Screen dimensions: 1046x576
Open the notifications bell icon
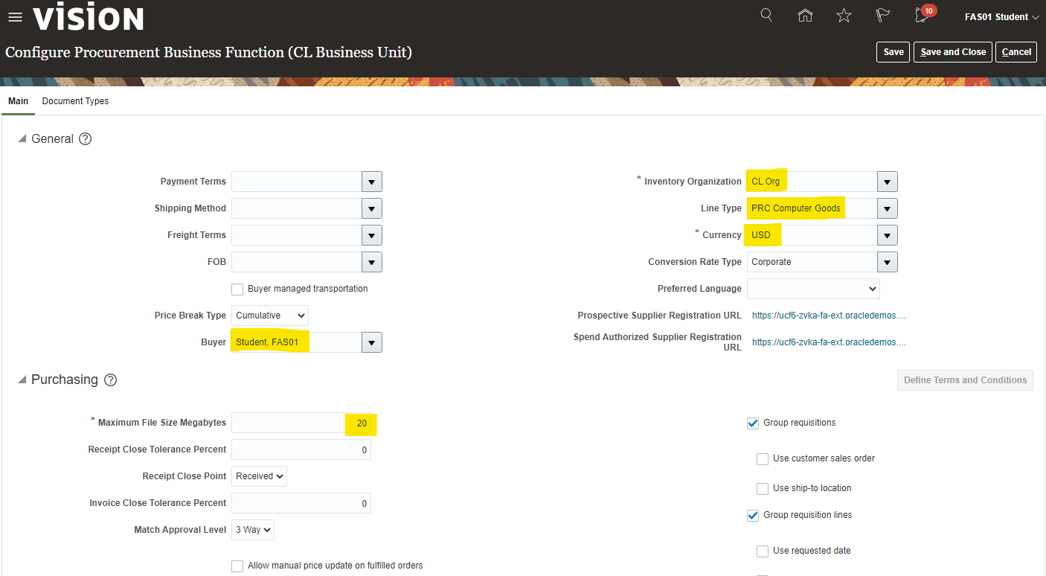[x=923, y=16]
